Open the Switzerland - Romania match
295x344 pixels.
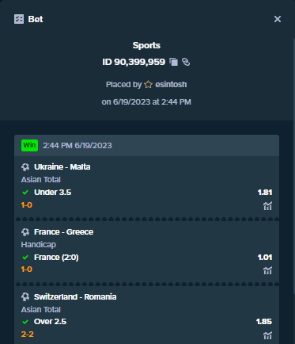75,297
